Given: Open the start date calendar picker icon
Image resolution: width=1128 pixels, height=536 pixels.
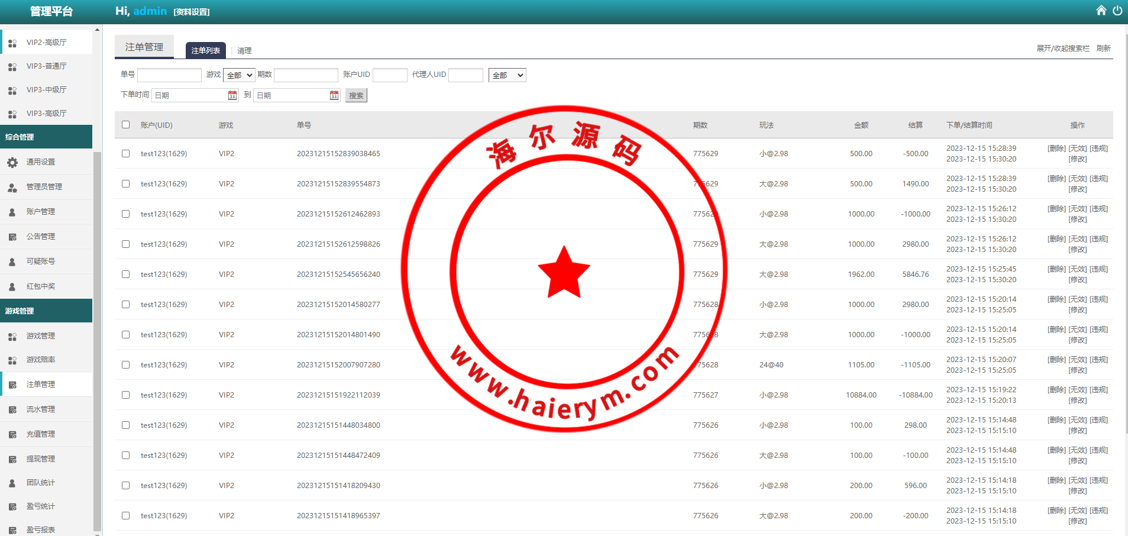Looking at the screenshot, I should [232, 95].
